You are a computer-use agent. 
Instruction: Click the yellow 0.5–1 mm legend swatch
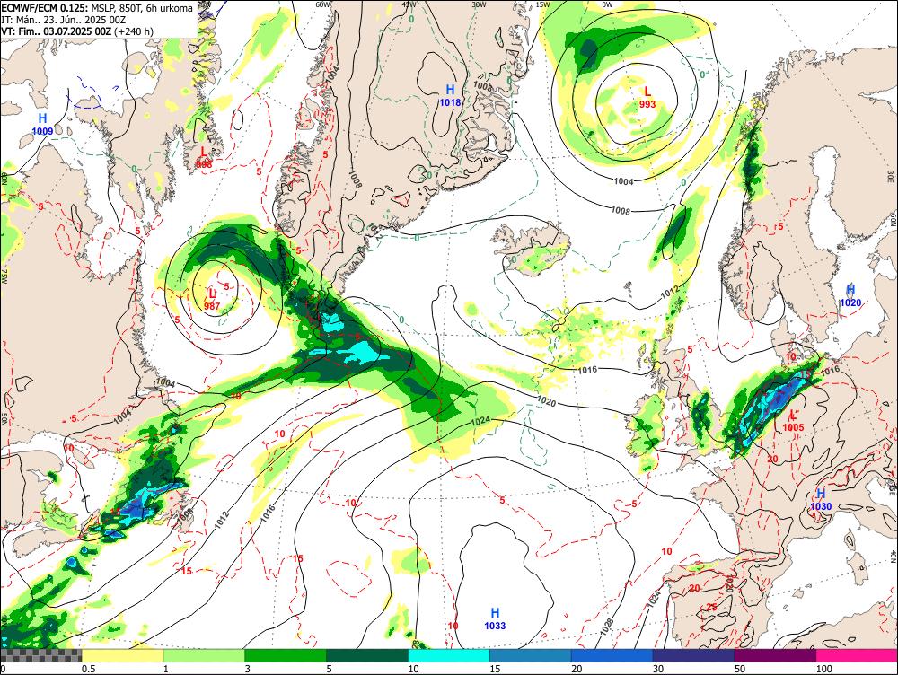(x=122, y=655)
